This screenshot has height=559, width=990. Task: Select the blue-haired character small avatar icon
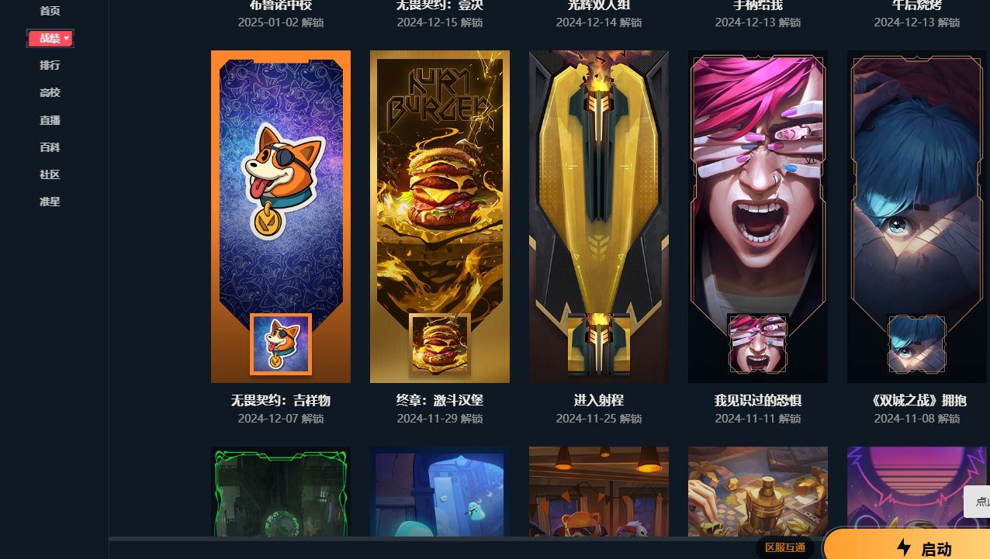point(917,343)
